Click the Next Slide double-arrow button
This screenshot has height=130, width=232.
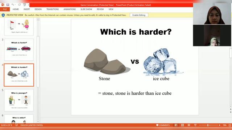(231, 112)
